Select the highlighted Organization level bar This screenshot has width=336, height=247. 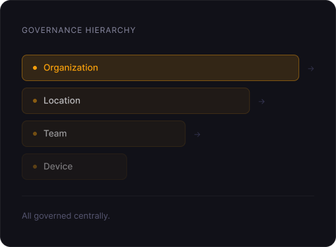pyautogui.click(x=160, y=68)
